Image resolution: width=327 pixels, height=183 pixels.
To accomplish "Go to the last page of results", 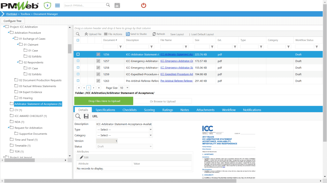I will (99, 88).
